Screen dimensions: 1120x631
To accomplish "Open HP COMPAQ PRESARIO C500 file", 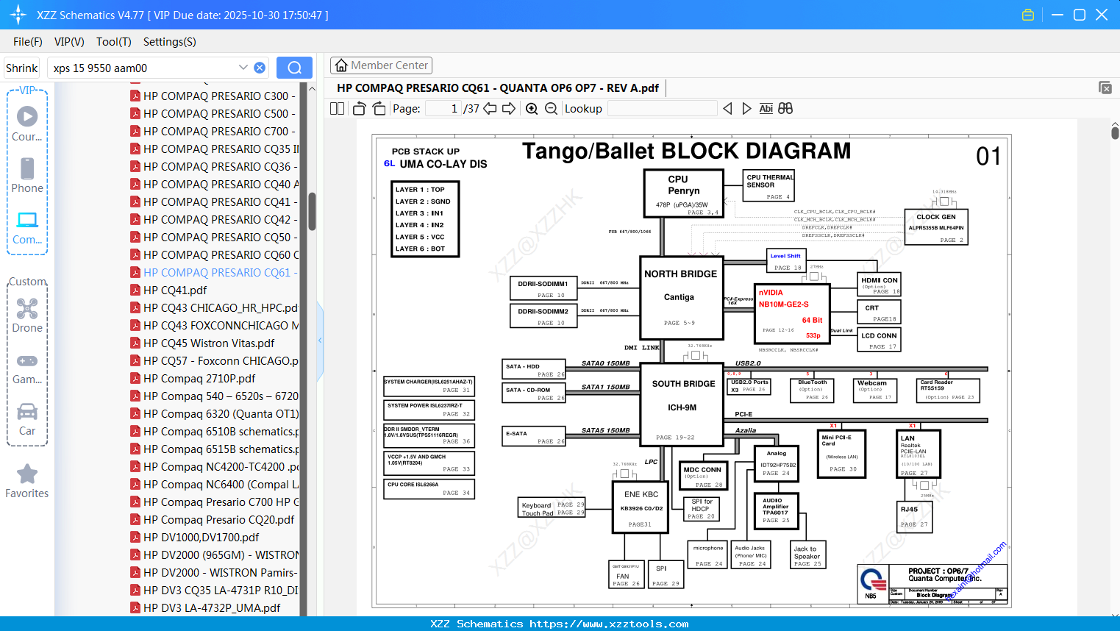I will pyautogui.click(x=213, y=113).
